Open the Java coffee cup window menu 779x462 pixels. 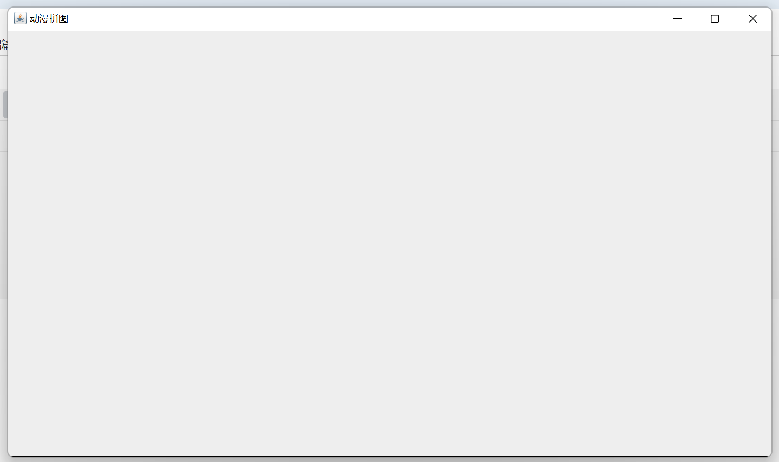pos(20,19)
